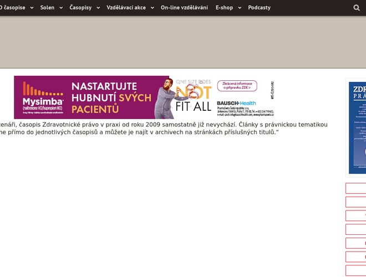Expand the Vzdělávací akce dropdown arrow
Screen dimensions: 366x277
[x=152, y=8]
